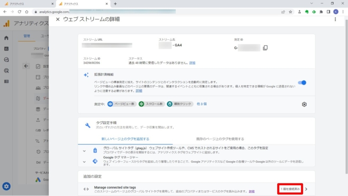This screenshot has width=348, height=196.
Task: Reload the page
Action: point(20,12)
